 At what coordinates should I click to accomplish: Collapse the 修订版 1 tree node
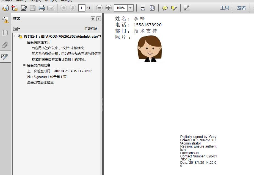[x=16, y=36]
